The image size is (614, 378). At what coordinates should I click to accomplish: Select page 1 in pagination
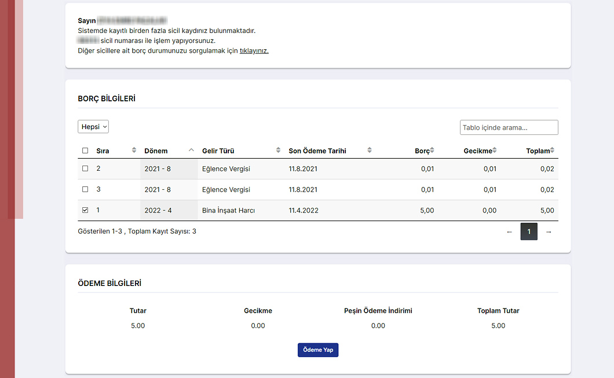pos(529,232)
